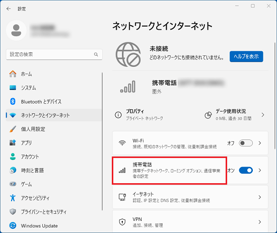Click the アクセシビリティ figure icon
This screenshot has height=233, width=277.
click(13, 198)
